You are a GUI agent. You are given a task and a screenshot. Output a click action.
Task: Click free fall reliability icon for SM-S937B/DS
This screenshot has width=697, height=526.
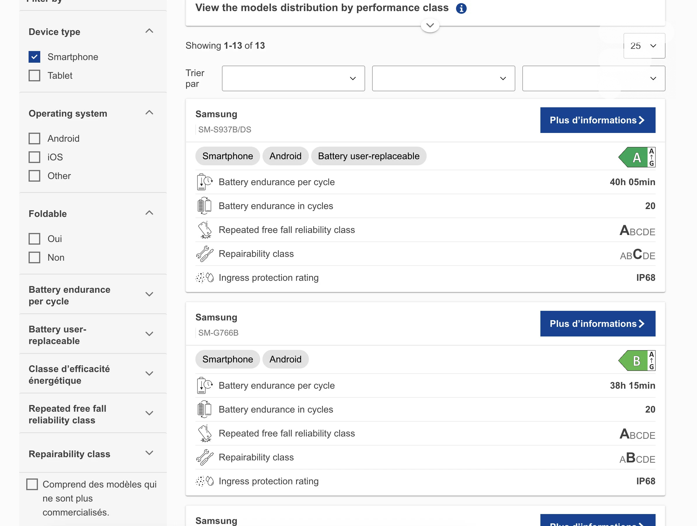205,229
